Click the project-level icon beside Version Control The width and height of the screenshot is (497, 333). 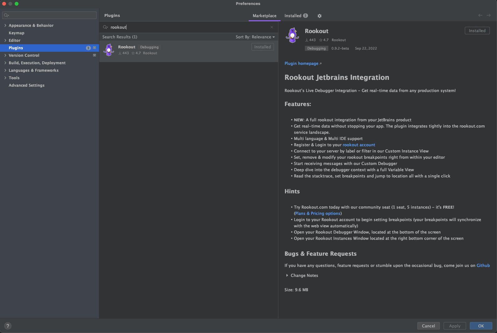point(94,55)
